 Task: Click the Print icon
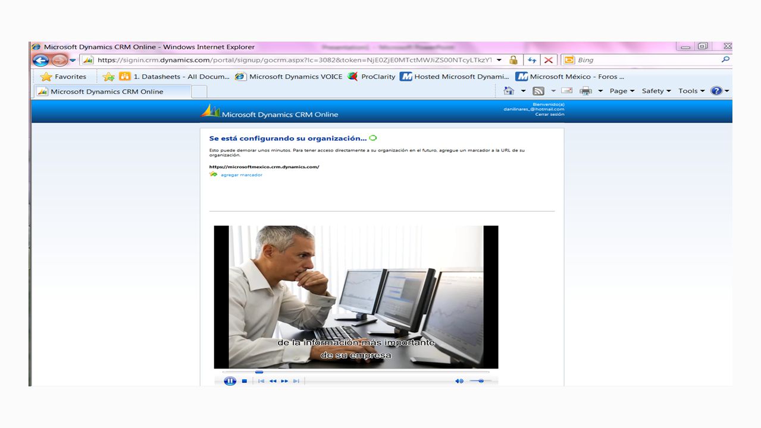point(585,91)
